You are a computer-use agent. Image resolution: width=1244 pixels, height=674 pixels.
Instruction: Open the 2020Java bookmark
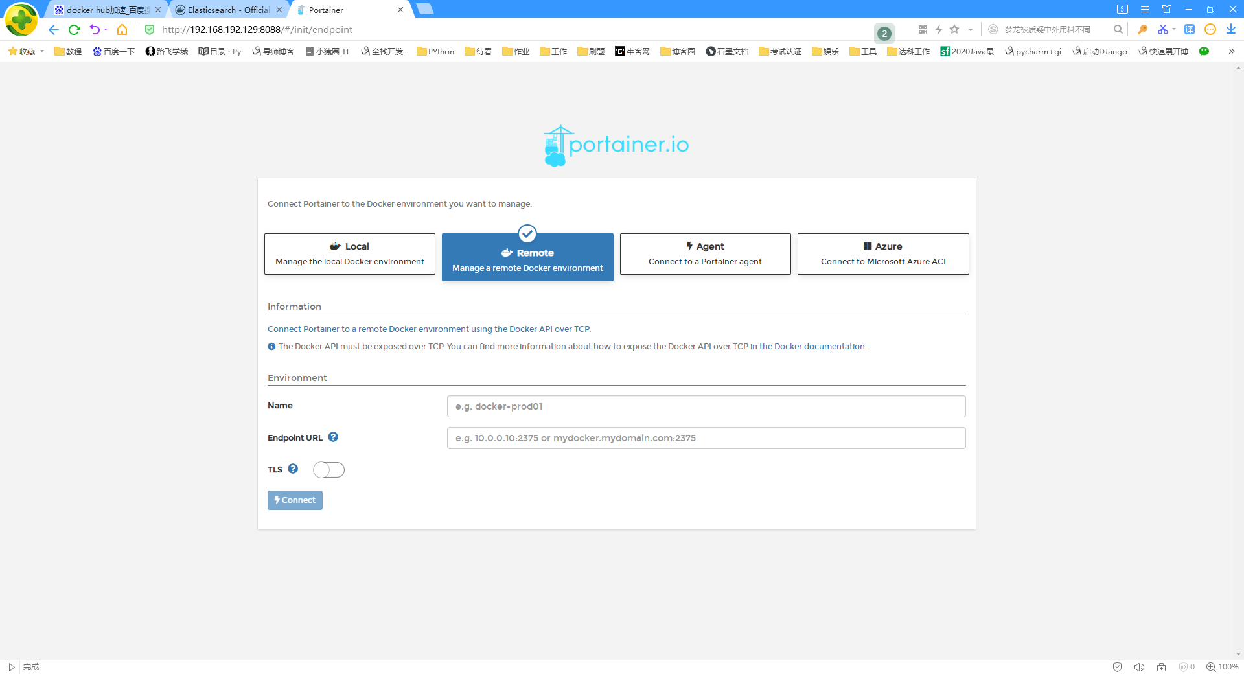pyautogui.click(x=967, y=51)
